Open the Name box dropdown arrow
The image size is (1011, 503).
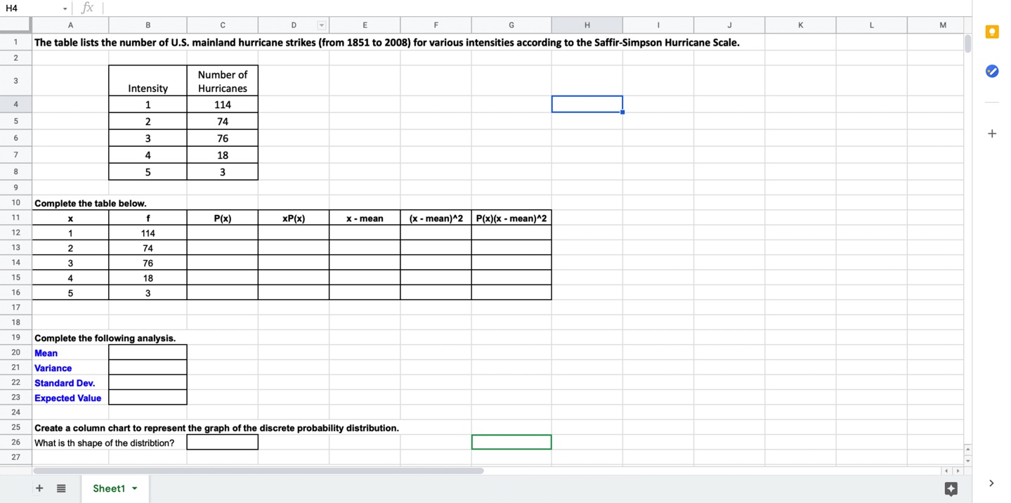(x=65, y=8)
